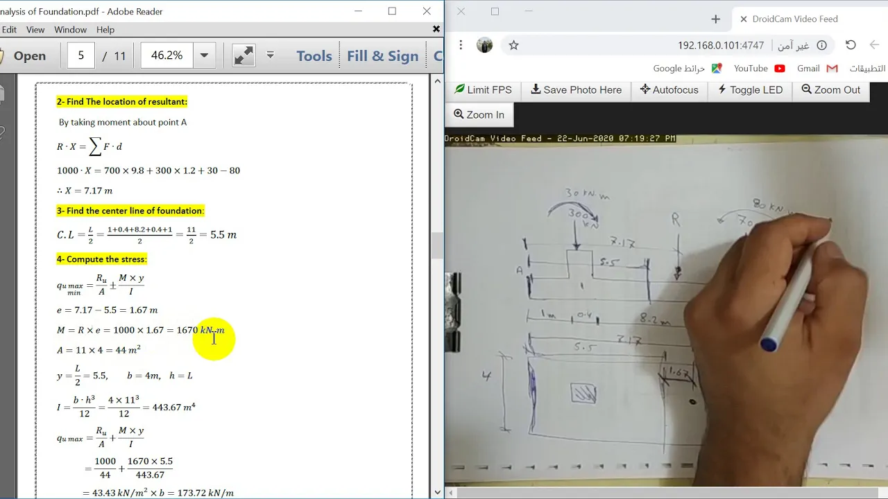Click the Save Photo Here button
The image size is (888, 499).
click(576, 89)
